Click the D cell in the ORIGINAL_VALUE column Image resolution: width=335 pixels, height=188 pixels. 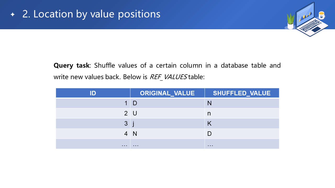point(167,103)
